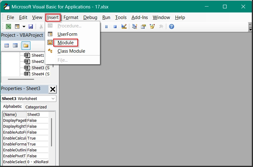
Task: Click the UserForm icon in Insert menu
Action: click(50, 34)
